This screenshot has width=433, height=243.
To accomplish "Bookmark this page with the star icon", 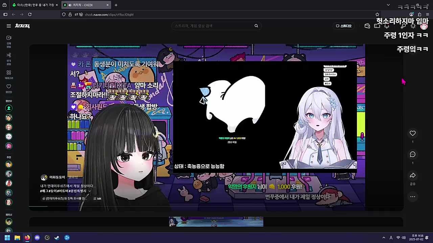I will pyautogui.click(x=377, y=15).
